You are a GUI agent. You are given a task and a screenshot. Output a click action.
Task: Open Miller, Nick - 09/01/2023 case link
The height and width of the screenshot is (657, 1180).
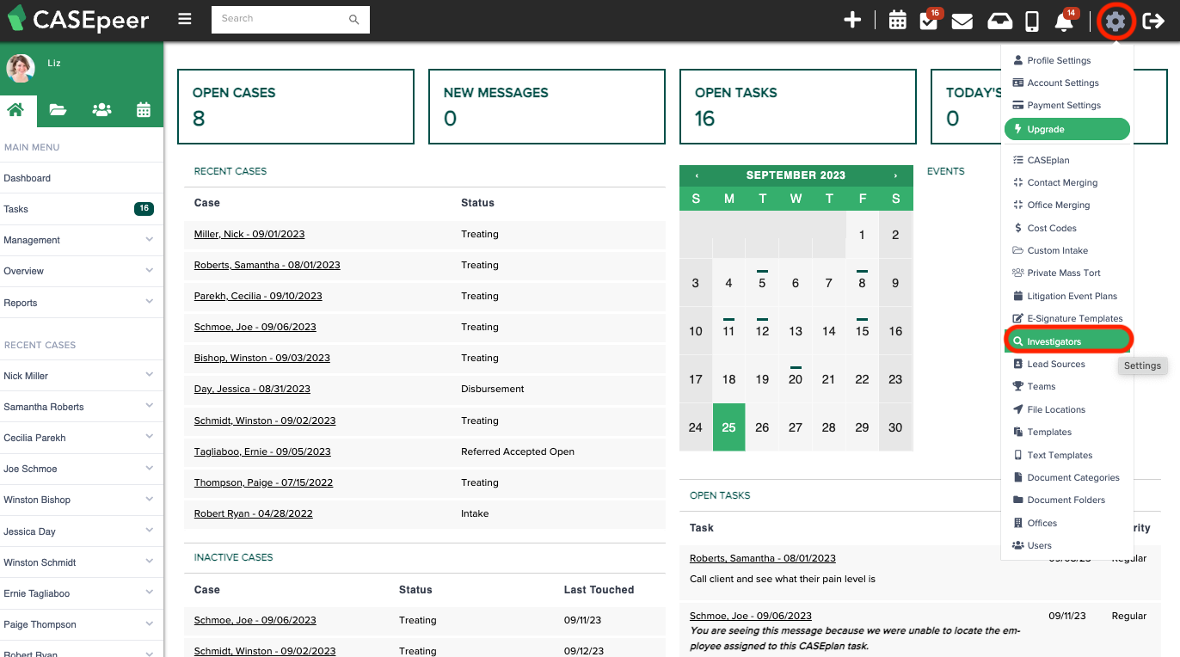tap(249, 234)
